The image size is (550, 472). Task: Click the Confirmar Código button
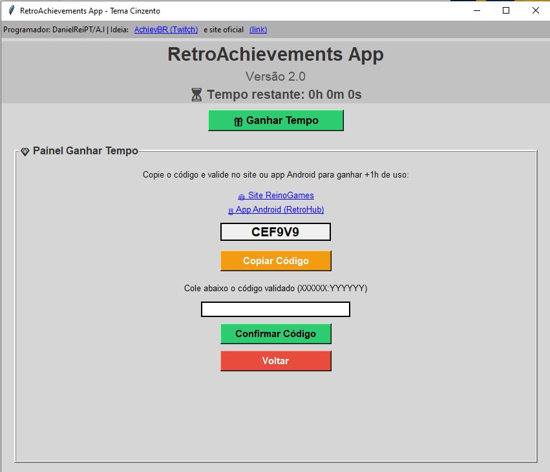click(276, 334)
